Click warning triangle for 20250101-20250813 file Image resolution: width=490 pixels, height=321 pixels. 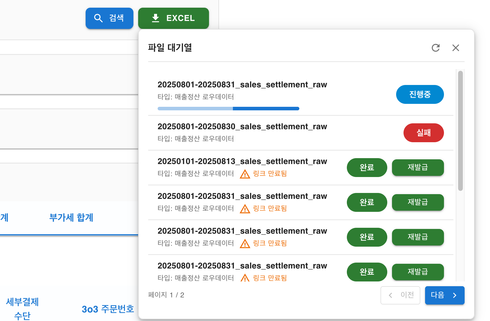245,174
